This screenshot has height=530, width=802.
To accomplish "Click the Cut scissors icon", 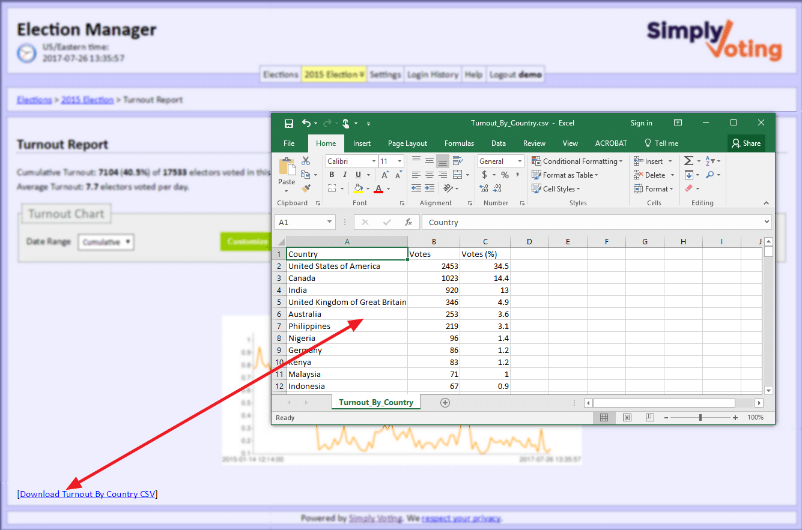I will [x=306, y=161].
